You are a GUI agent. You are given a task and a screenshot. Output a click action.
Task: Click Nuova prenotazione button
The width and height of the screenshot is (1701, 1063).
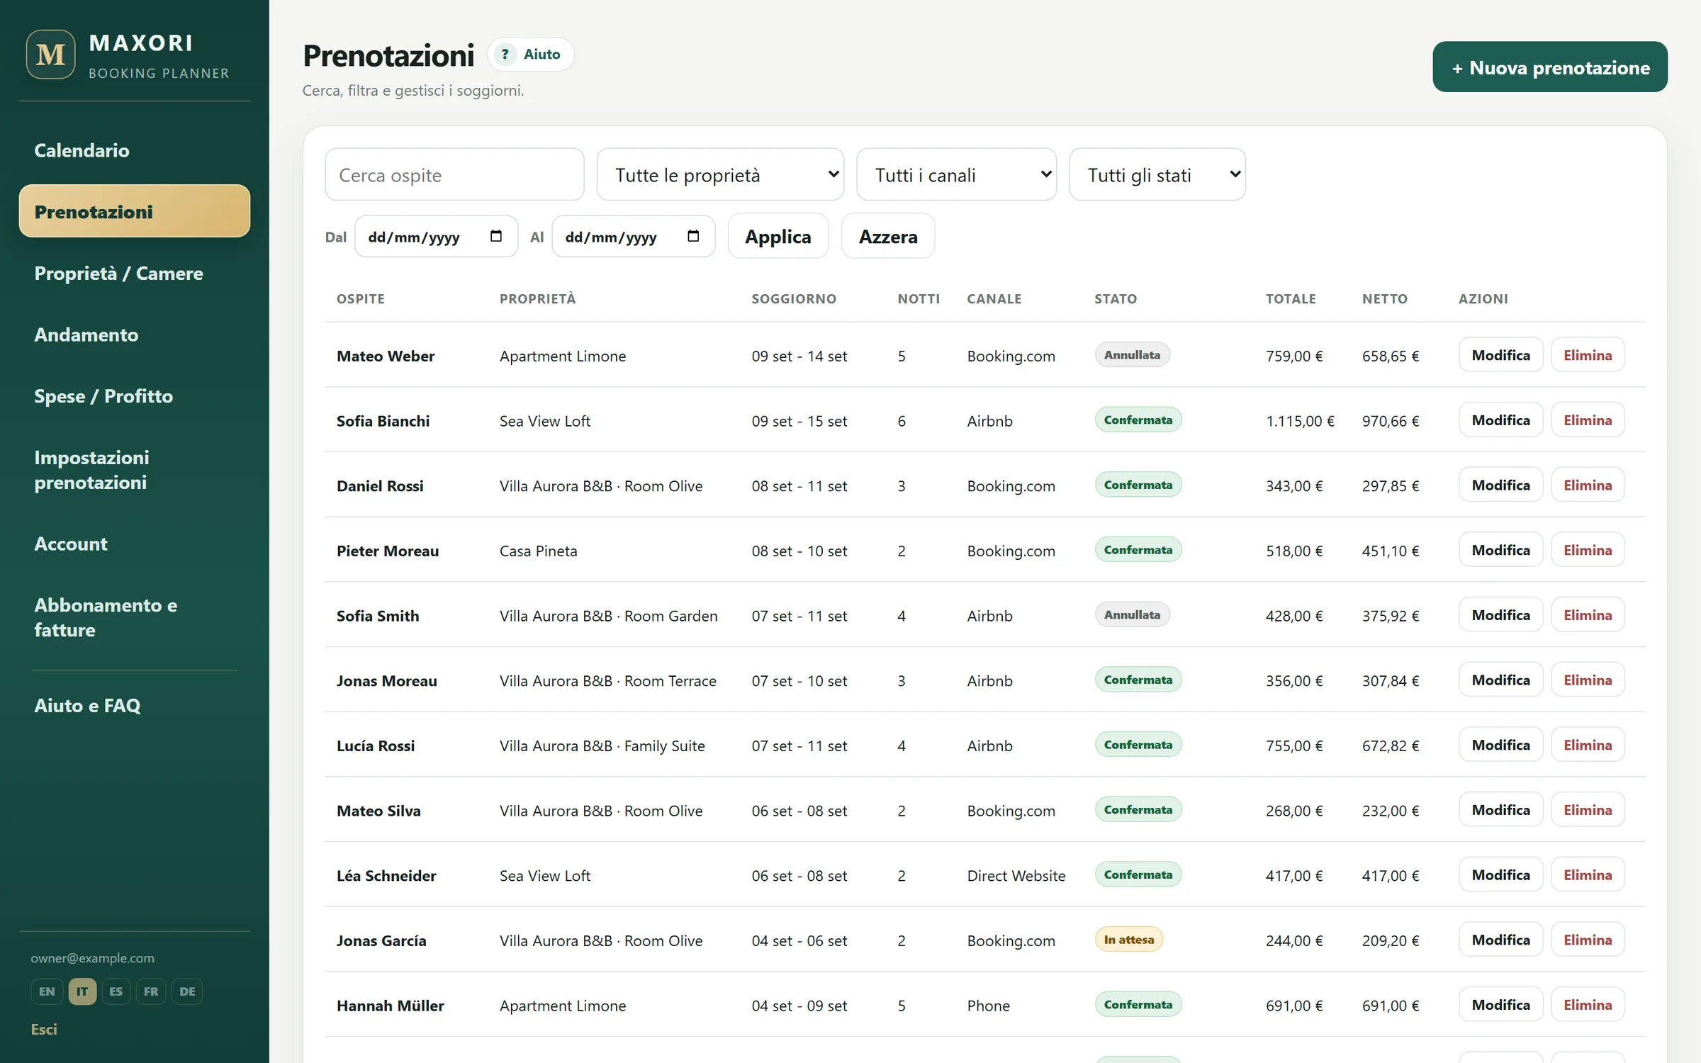[x=1549, y=67]
